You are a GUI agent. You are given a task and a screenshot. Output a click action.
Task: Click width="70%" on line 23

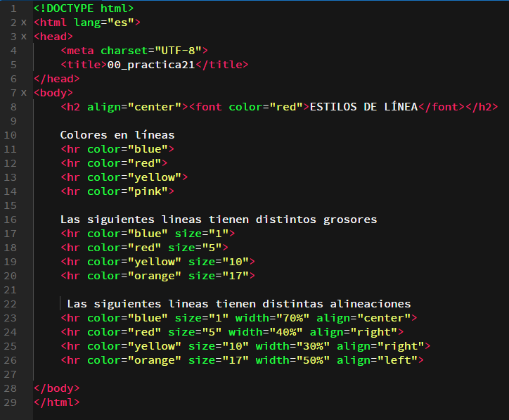point(272,318)
